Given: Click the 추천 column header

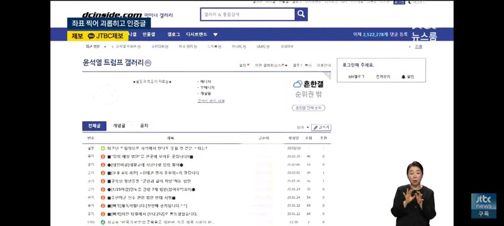Looking at the screenshot, I should coord(323,138).
